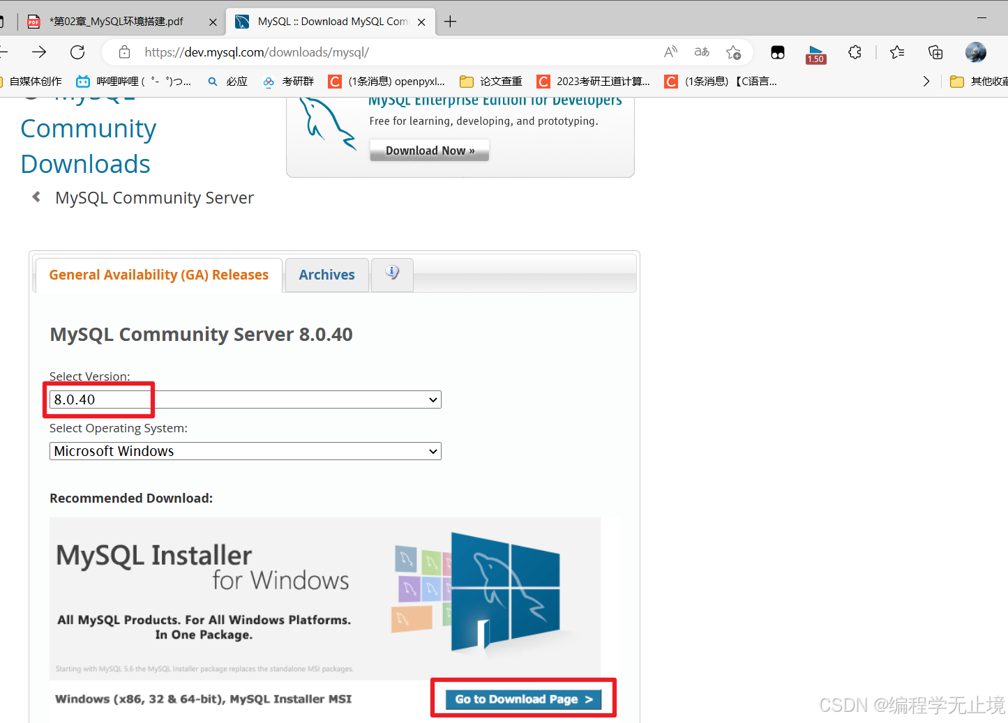Expand more bookmarks chevron
This screenshot has height=723, width=1008.
(926, 82)
